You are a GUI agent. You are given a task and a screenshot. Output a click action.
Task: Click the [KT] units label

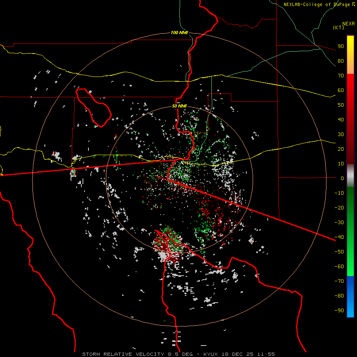338,27
